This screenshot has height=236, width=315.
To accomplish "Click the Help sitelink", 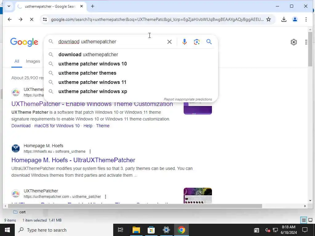I will click(88, 126).
